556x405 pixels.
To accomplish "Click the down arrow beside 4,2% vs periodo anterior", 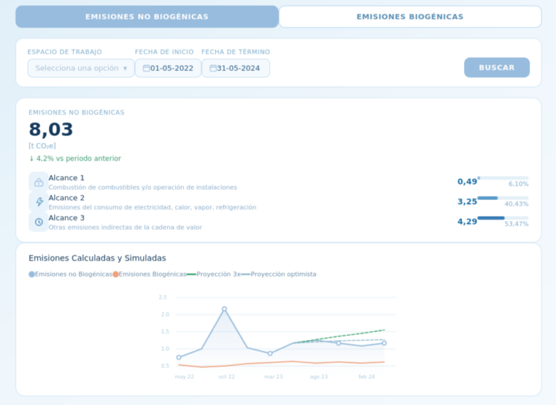I will click(31, 158).
